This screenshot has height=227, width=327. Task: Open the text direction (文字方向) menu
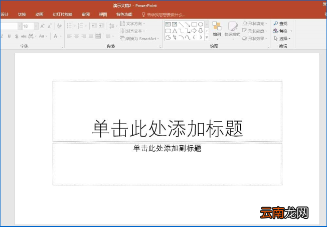(132, 24)
